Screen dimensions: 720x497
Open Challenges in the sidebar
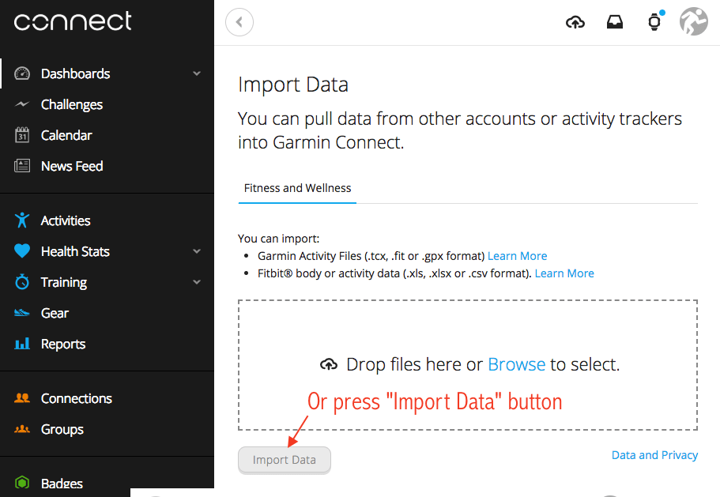(71, 104)
